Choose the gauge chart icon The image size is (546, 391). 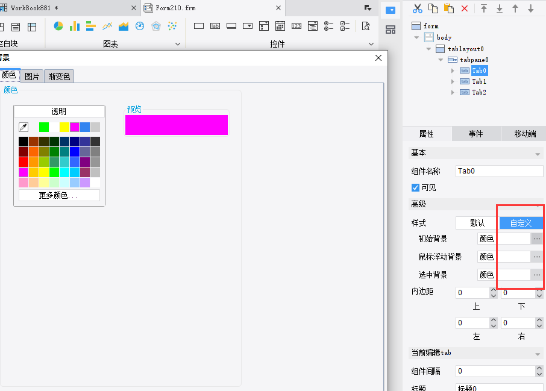click(140, 26)
